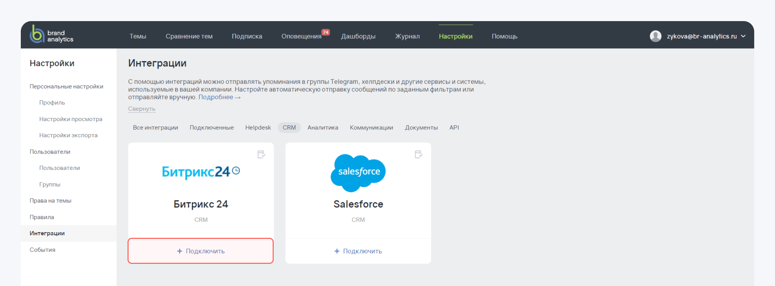This screenshot has width=775, height=286.
Task: Click the Интеграции page heading
Action: coord(157,63)
